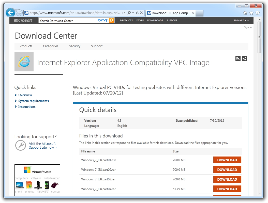The width and height of the screenshot is (268, 203).
Task: Click the Sign in link
Action: 248,27
